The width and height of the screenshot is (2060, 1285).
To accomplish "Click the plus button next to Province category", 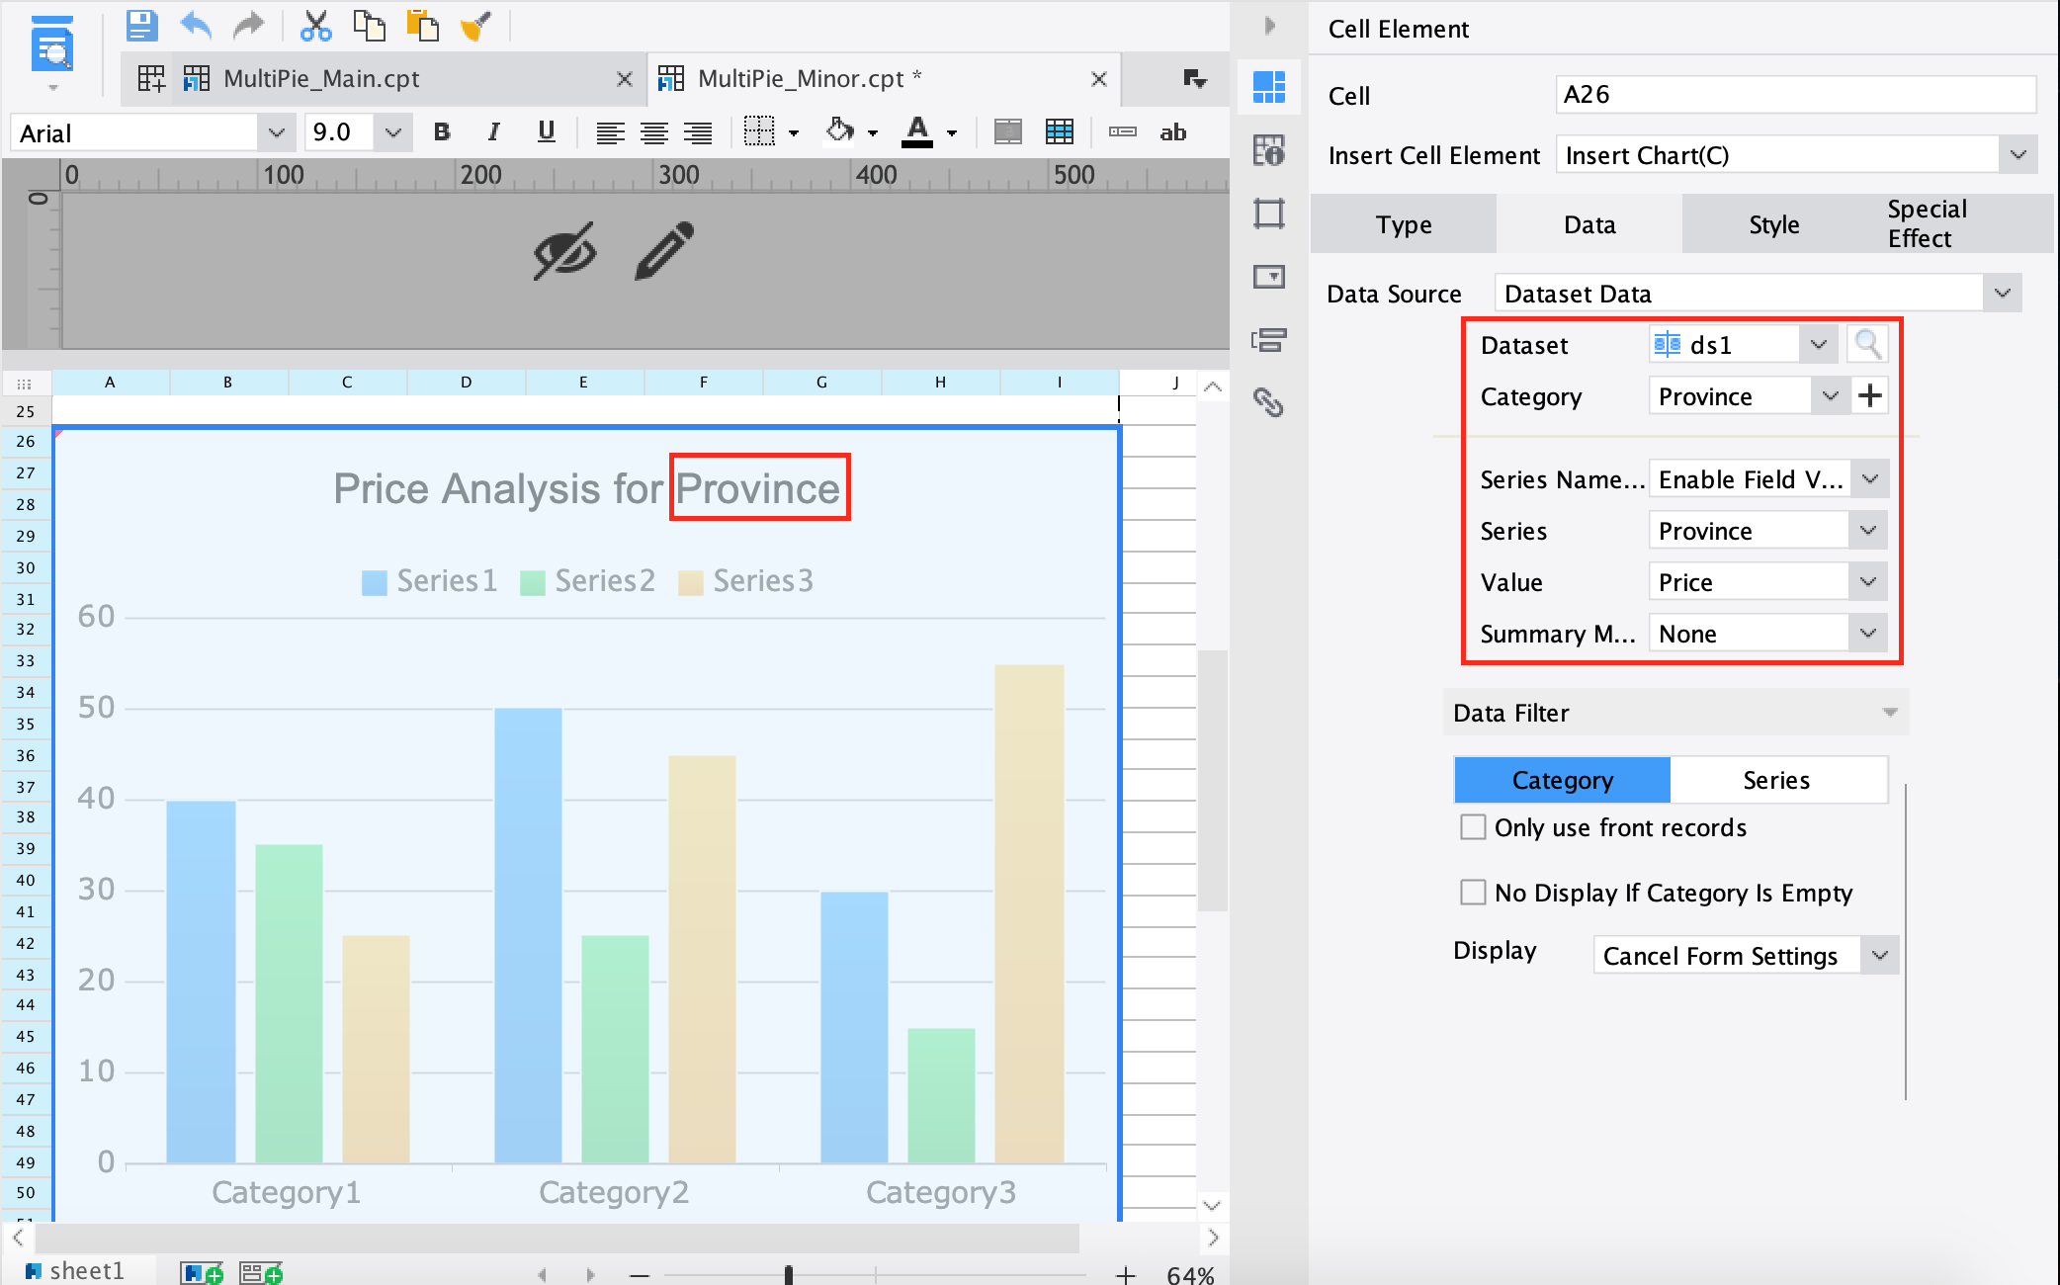I will [1870, 395].
